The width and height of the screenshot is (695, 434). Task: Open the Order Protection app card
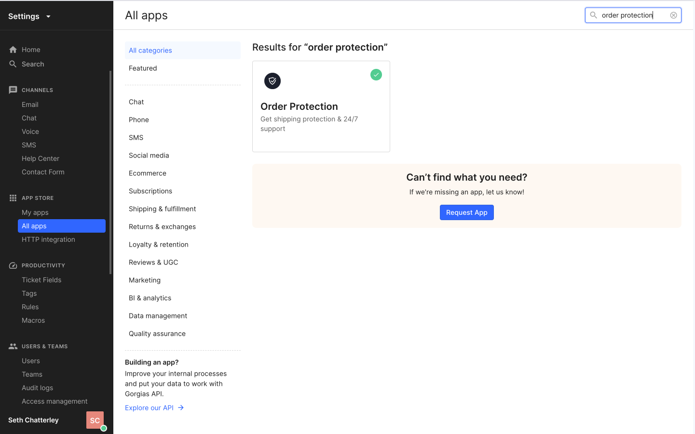[x=321, y=106]
